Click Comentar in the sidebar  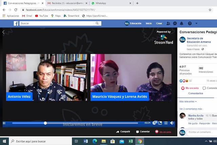[210, 88]
